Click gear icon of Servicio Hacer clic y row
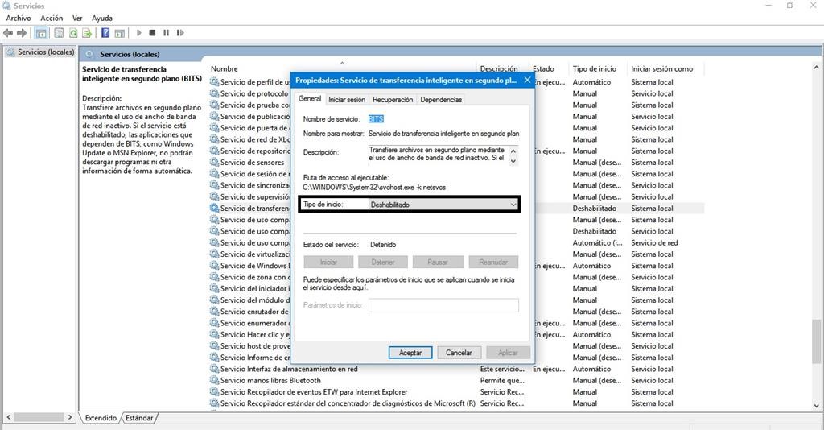Image resolution: width=824 pixels, height=430 pixels. click(214, 334)
